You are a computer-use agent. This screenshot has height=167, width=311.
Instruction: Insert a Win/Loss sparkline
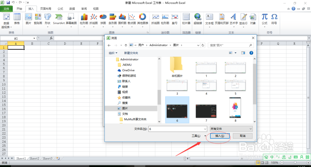pos(175,19)
